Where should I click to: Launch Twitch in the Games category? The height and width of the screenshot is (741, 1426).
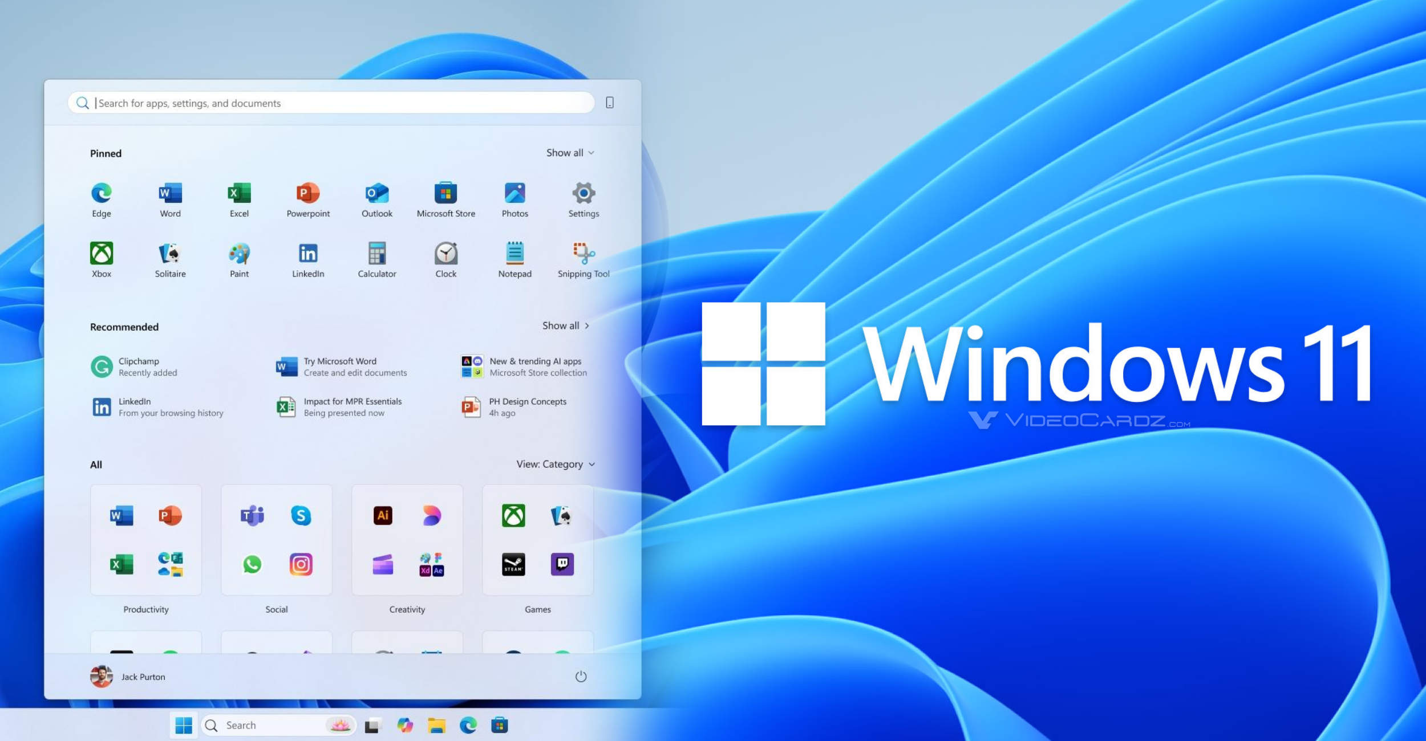click(x=562, y=564)
